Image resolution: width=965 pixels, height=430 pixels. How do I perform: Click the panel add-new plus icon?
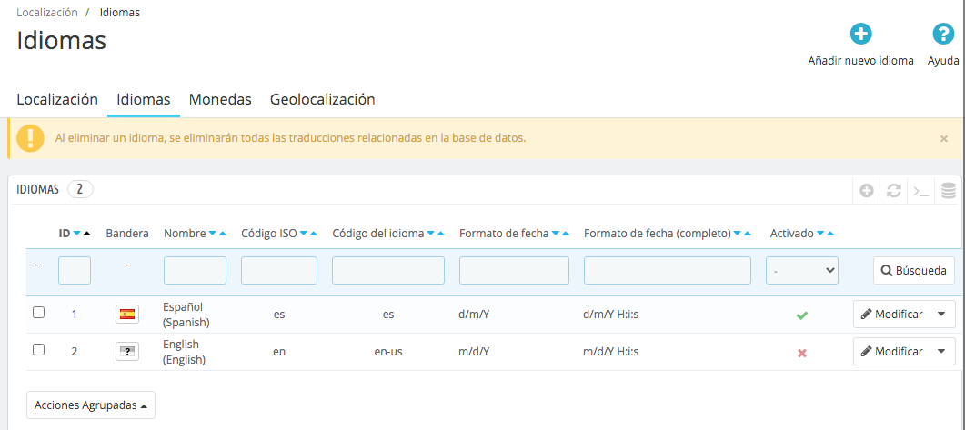click(x=867, y=191)
